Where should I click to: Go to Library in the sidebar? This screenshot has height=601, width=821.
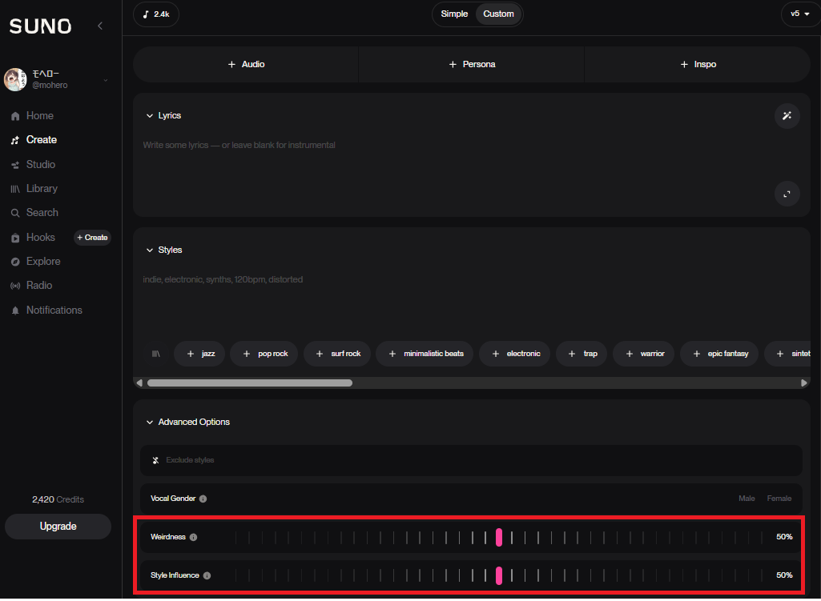(42, 189)
